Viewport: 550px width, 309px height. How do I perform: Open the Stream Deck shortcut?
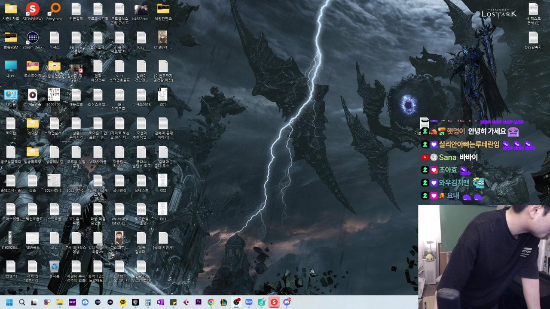click(x=33, y=40)
